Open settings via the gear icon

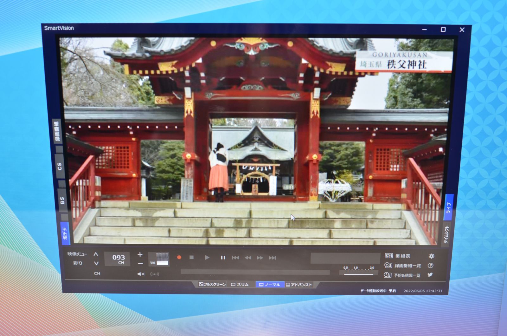pyautogui.click(x=431, y=256)
